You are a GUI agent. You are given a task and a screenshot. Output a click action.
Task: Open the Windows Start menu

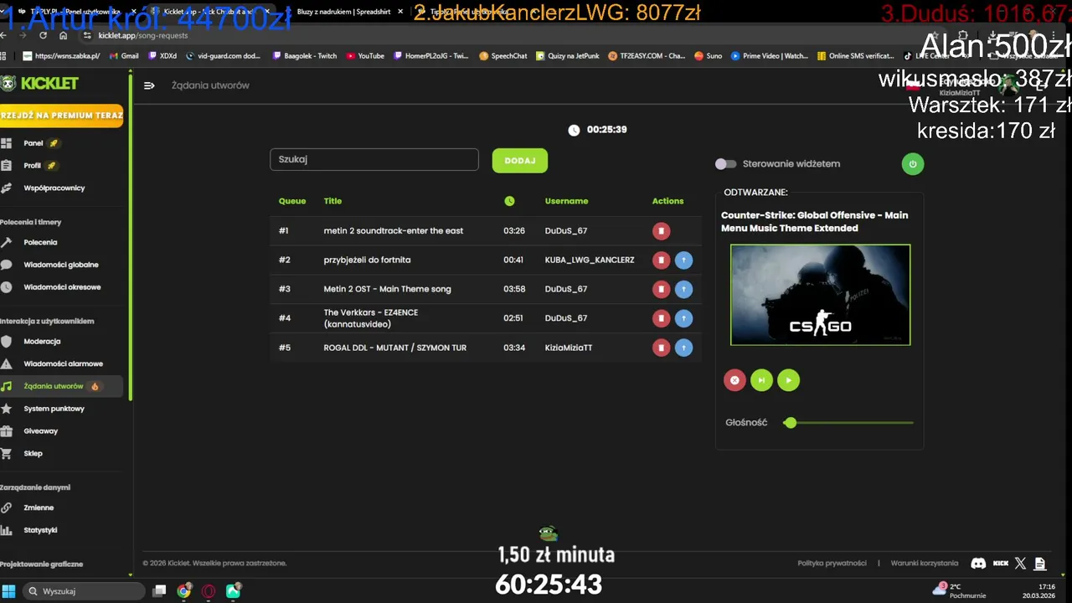[9, 591]
